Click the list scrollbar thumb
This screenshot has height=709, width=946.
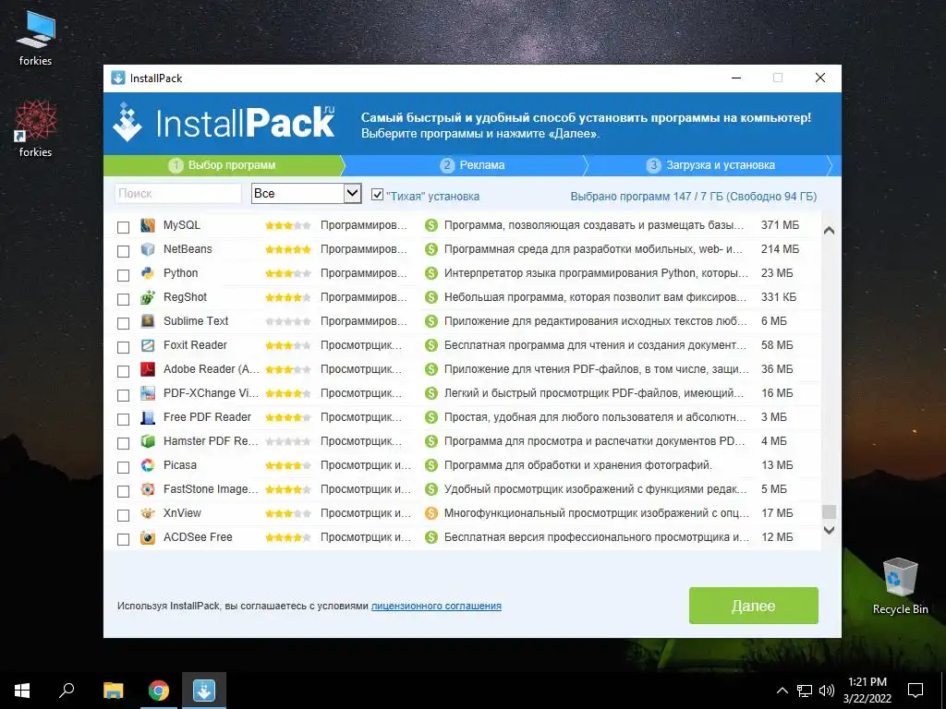pos(829,511)
